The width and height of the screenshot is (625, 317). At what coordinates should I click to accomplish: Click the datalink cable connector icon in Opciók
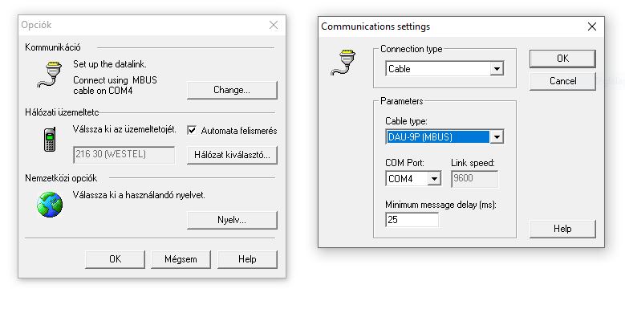(50, 75)
